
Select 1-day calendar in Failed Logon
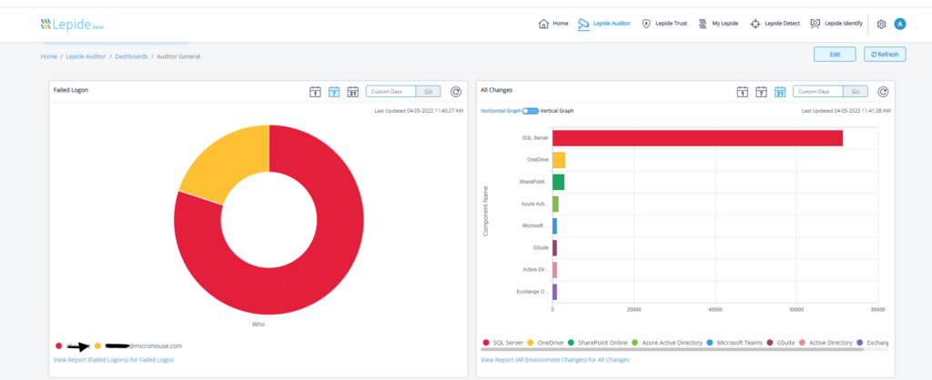click(x=316, y=92)
